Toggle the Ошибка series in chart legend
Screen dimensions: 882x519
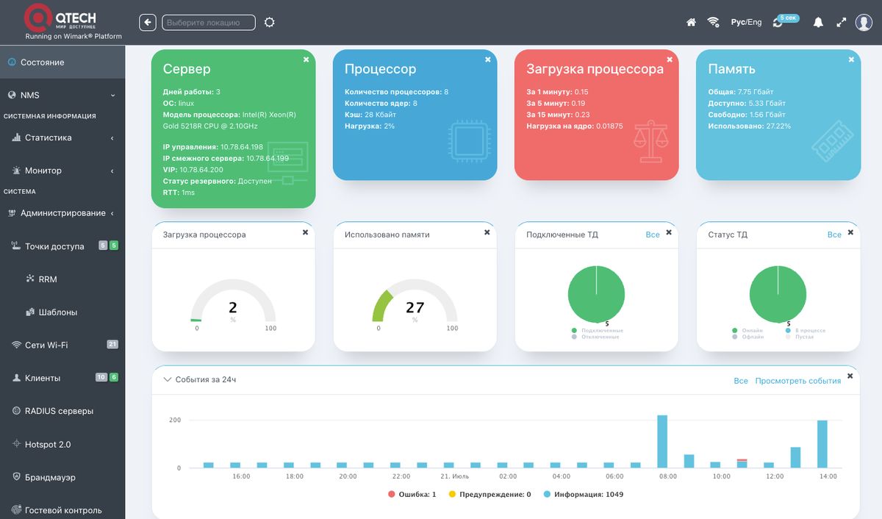point(412,495)
